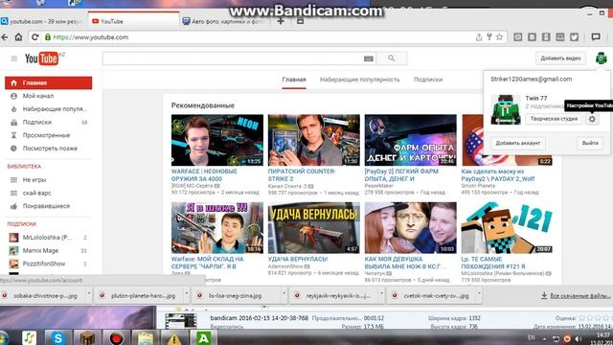613x345 pixels.
Task: Open the sobaka-zhivotnoe downloaded file
Action: pyautogui.click(x=42, y=296)
